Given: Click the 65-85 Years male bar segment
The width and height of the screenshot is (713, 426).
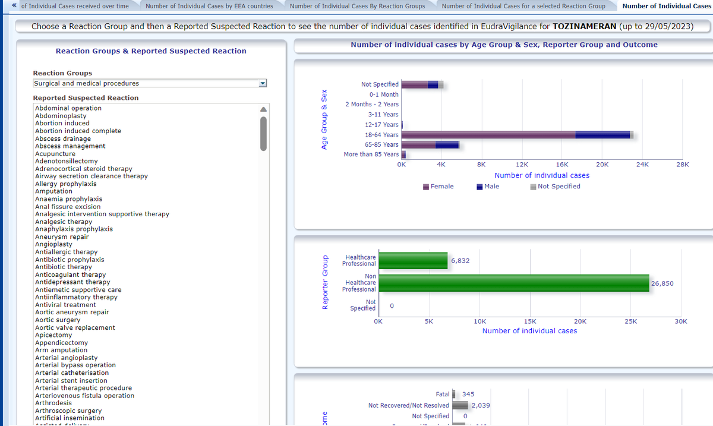Looking at the screenshot, I should click(x=447, y=145).
